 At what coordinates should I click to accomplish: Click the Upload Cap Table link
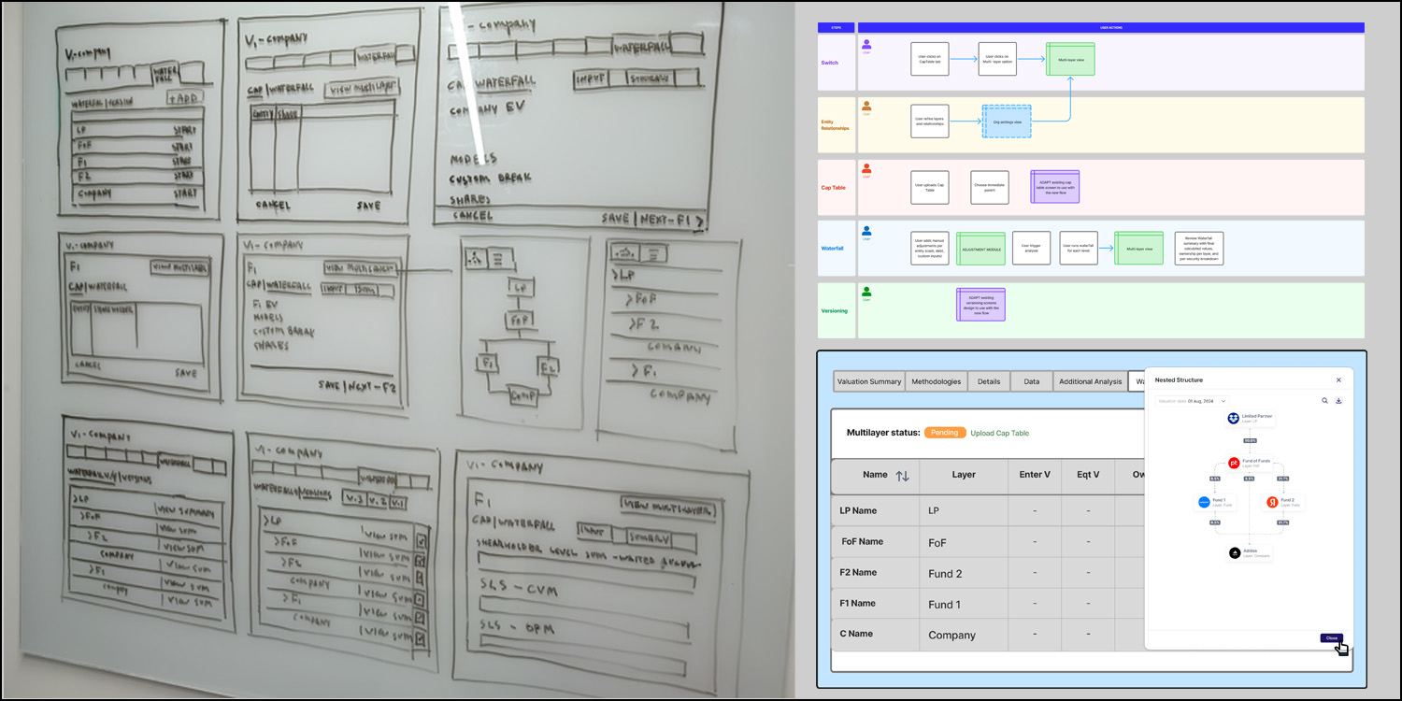coord(999,433)
